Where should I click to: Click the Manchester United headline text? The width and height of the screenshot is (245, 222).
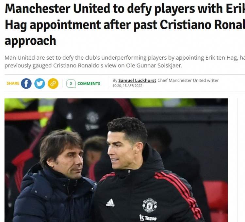coord(125,24)
